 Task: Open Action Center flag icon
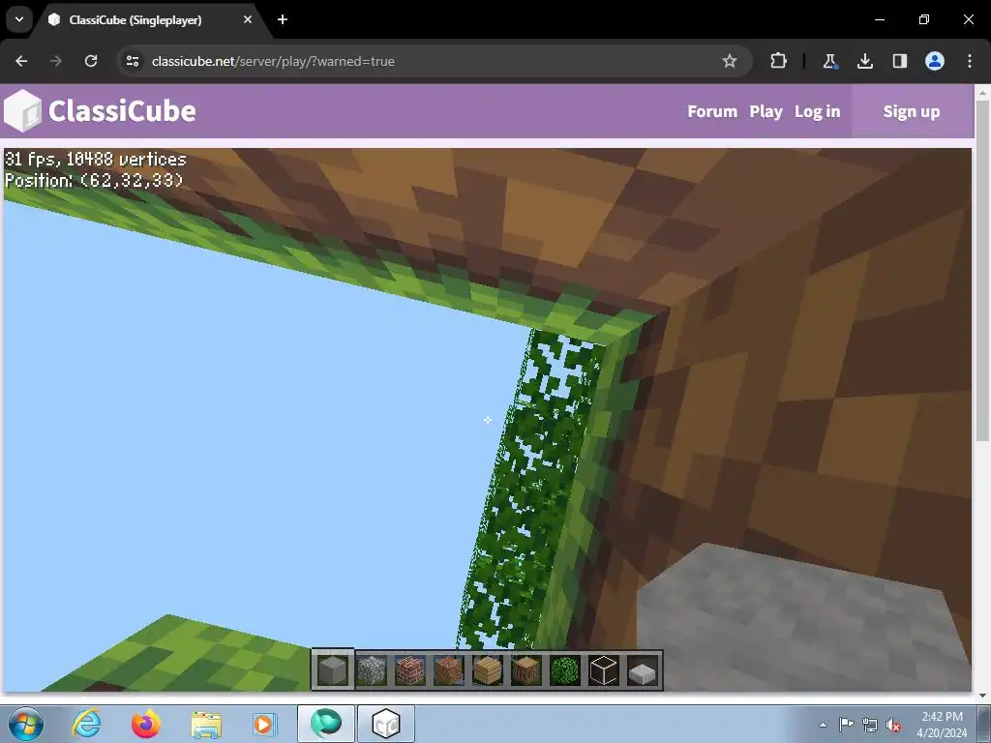(846, 725)
